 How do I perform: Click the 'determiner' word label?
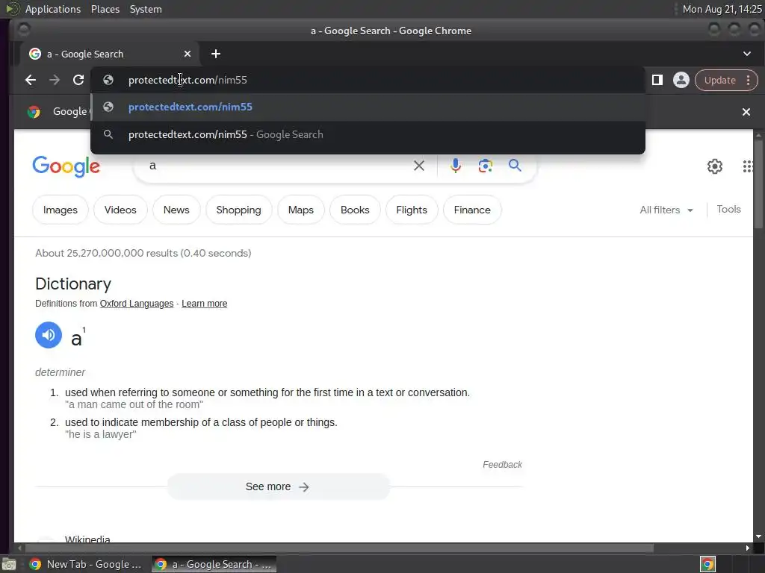60,372
